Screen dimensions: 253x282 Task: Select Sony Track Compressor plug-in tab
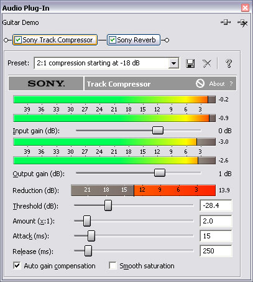tap(55, 40)
